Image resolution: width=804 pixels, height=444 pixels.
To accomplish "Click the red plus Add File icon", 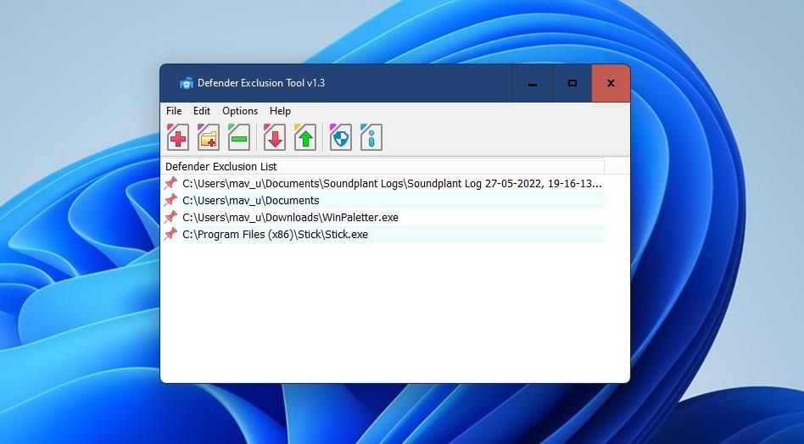I will point(178,137).
